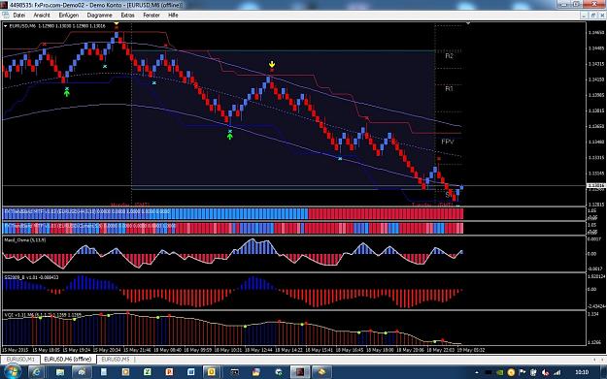
Task: Select the EURUSD,M6 (offline) tab
Action: [68, 359]
